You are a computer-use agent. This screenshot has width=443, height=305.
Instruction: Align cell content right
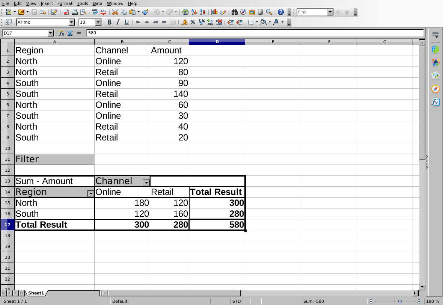[155, 22]
